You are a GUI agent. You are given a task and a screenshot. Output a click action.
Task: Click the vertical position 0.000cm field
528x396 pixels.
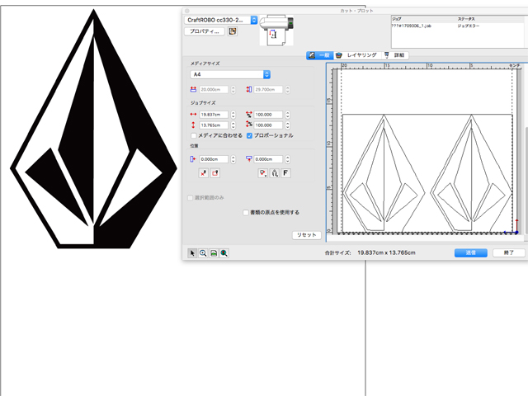coord(268,159)
